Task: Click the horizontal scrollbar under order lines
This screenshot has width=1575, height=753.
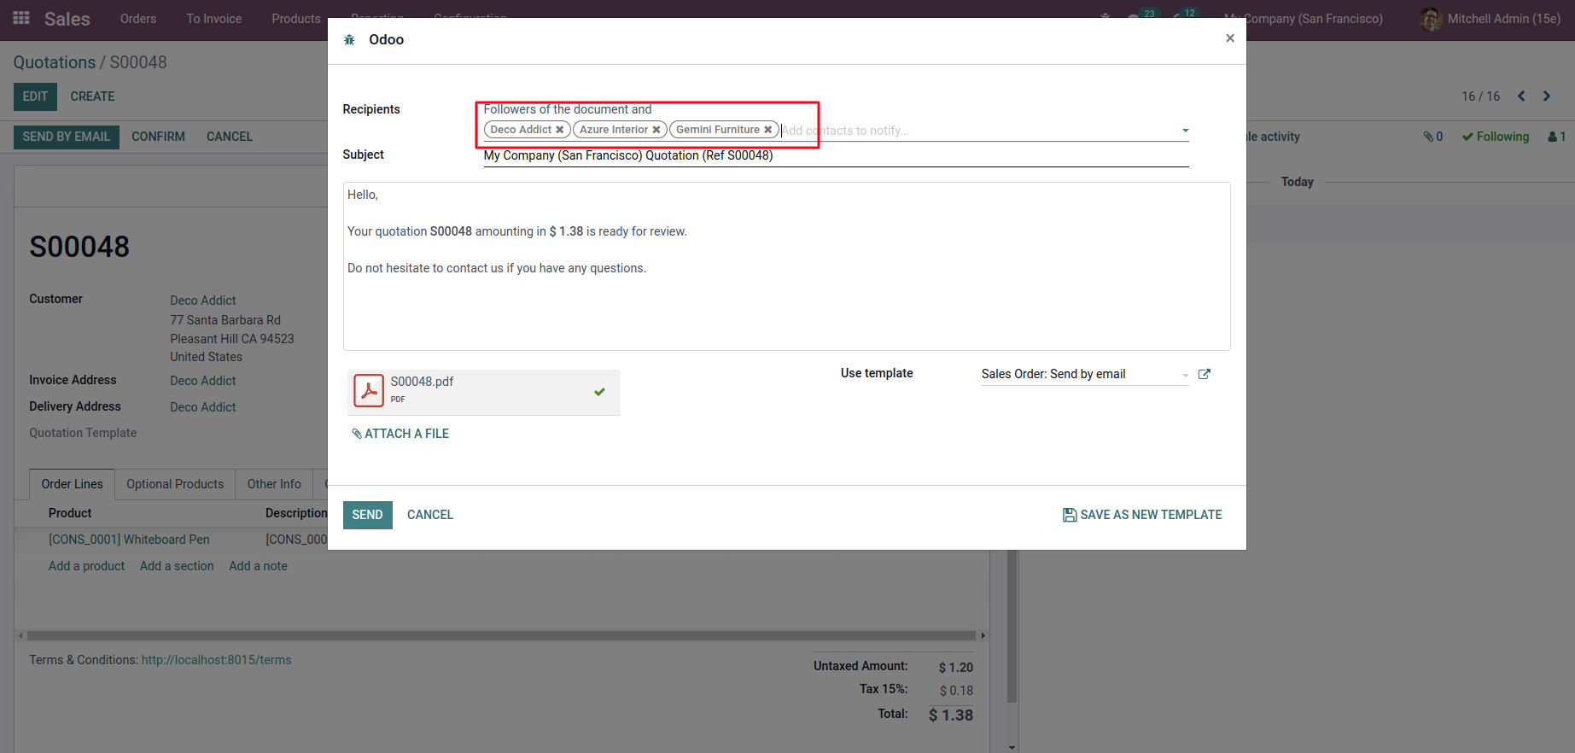Action: (x=501, y=636)
